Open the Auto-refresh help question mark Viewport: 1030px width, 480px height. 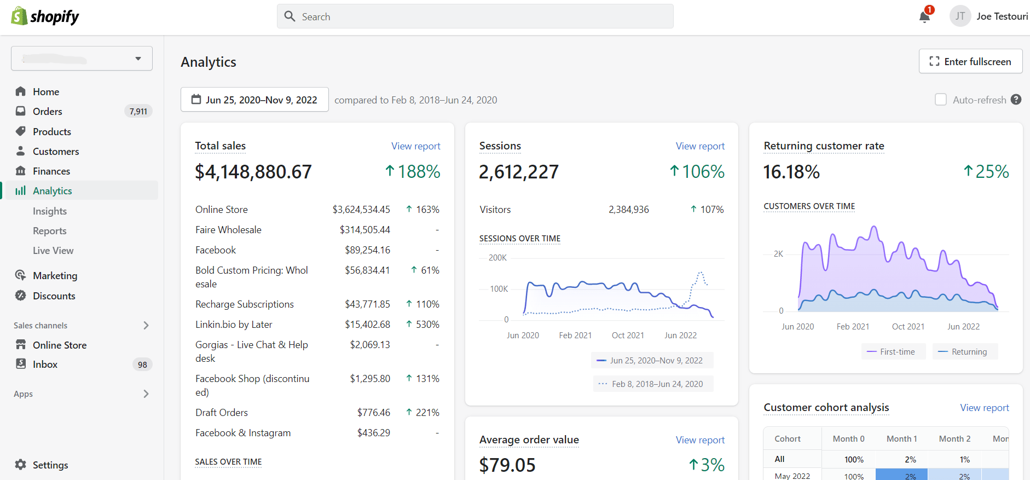[1016, 100]
